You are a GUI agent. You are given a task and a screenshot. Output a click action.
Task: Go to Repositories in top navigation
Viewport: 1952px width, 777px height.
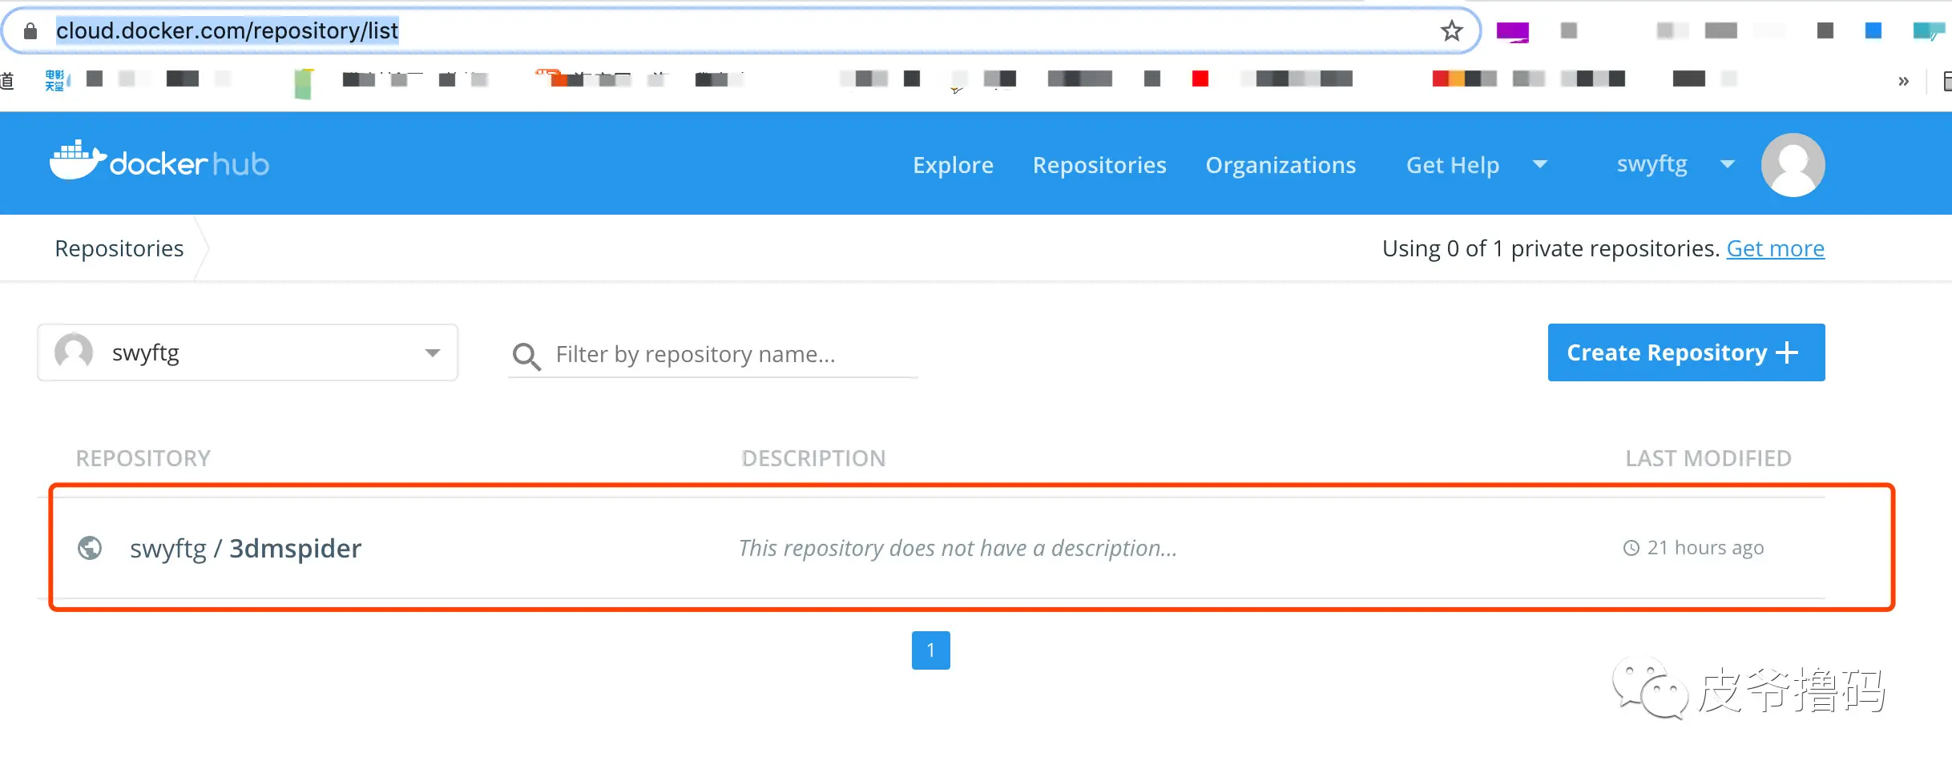point(1099,165)
